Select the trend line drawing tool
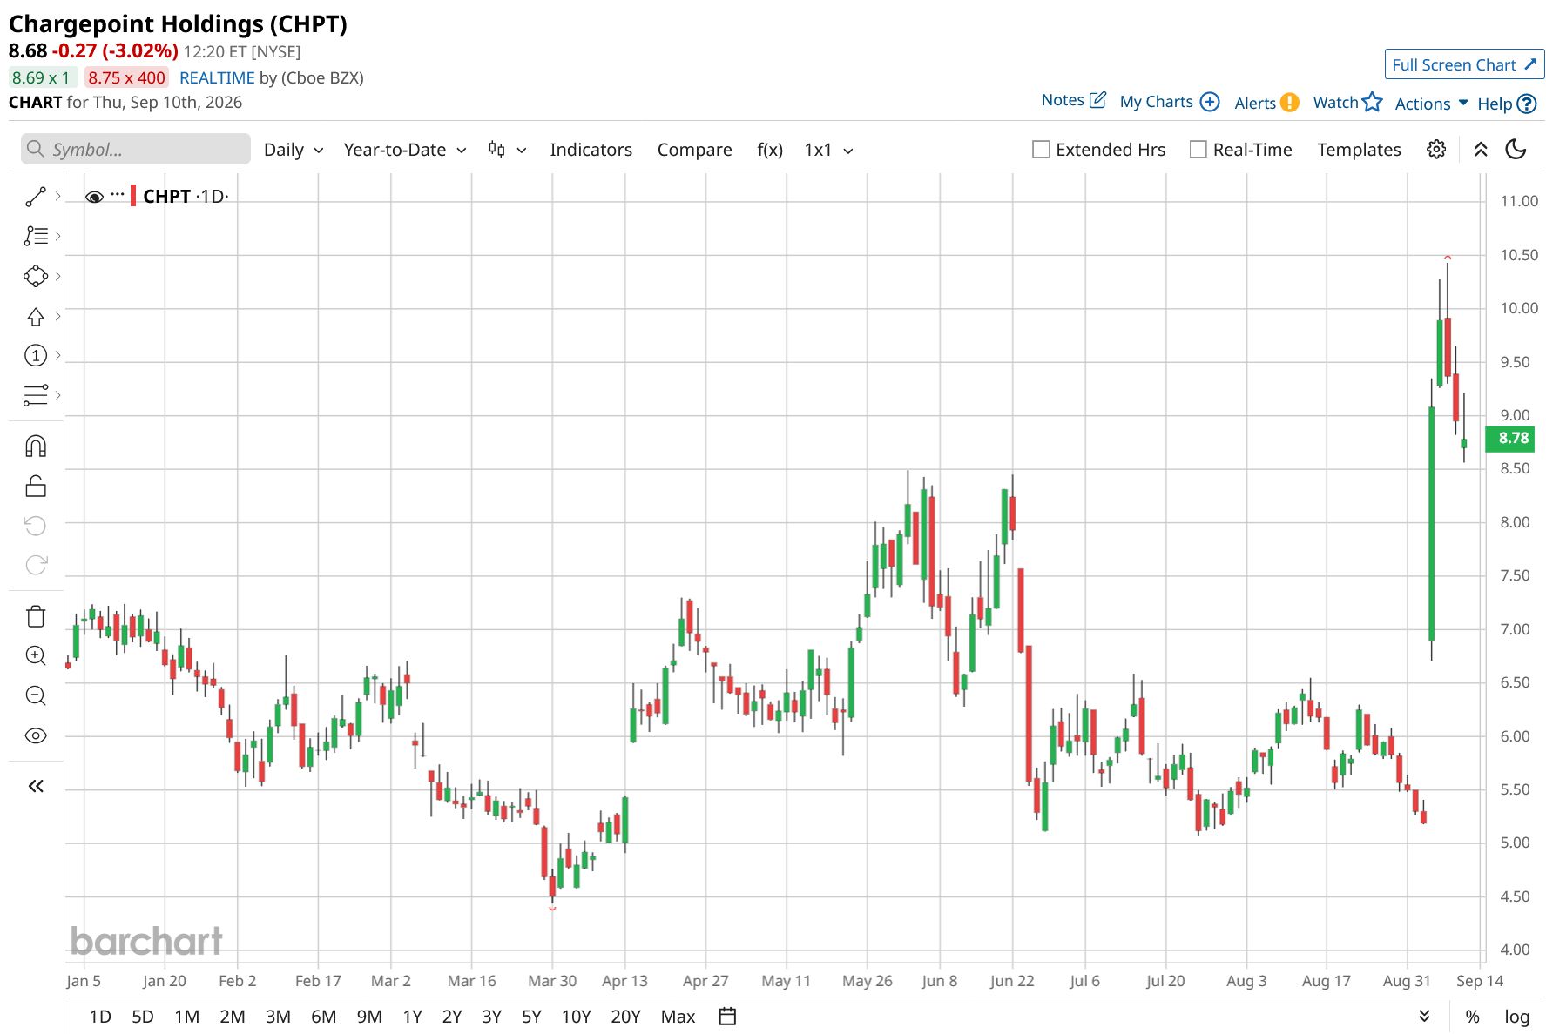 [x=36, y=197]
